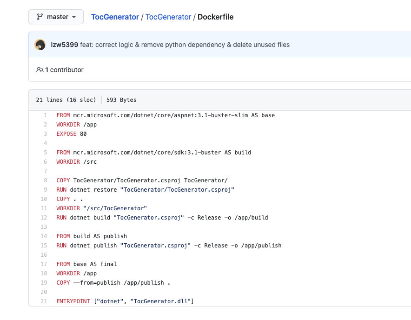411x320 pixels.
Task: Select line number 11
Action: coord(44,208)
